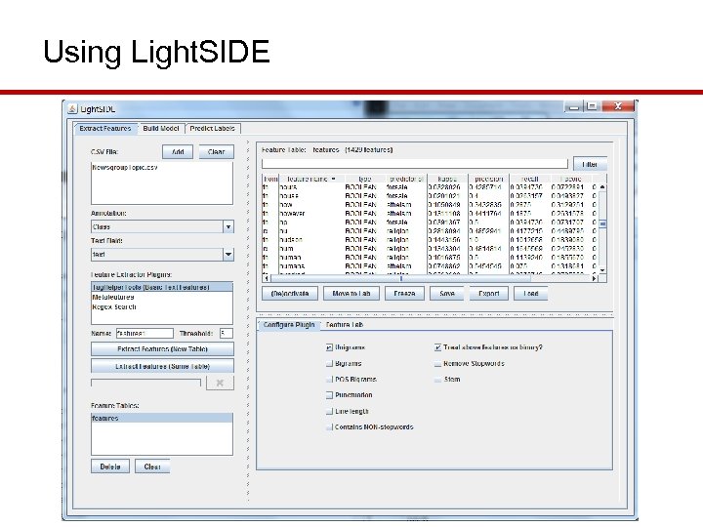
Task: Open the Extract Features tab
Action: (x=104, y=128)
